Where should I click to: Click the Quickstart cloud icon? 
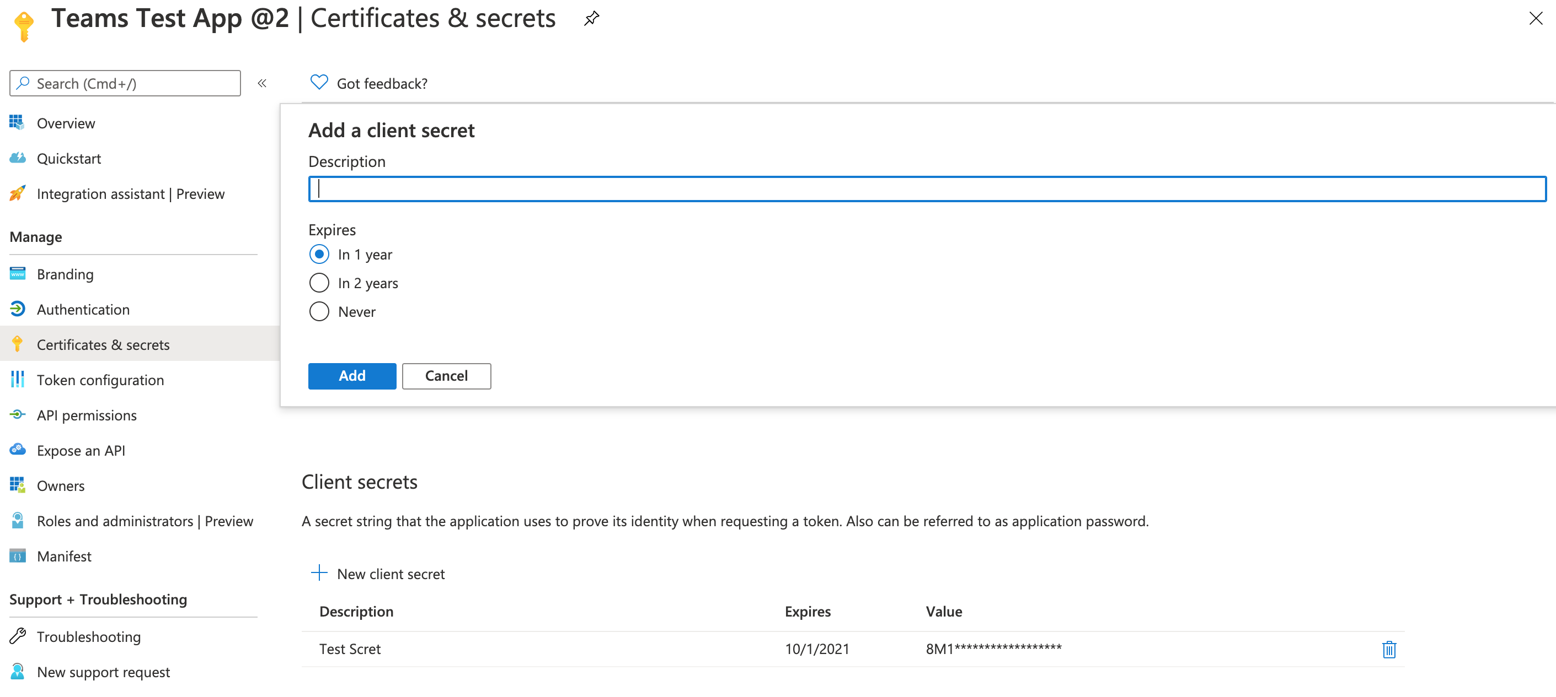point(18,158)
